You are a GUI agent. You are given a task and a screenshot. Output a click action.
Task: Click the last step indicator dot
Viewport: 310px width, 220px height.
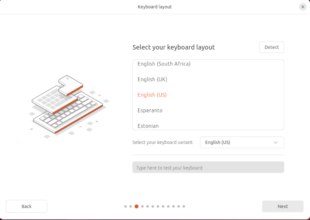click(184, 206)
